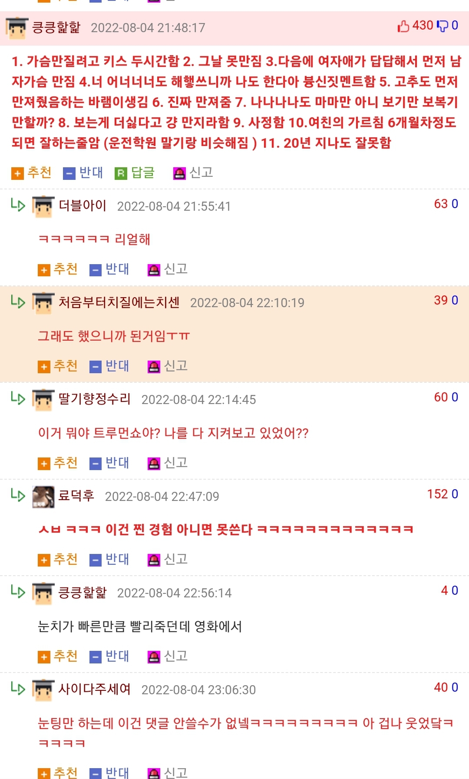Viewport: 469px width, 779px height.
Task: Click 추천 under the 그래도 했으니까 reply
Action: point(58,366)
